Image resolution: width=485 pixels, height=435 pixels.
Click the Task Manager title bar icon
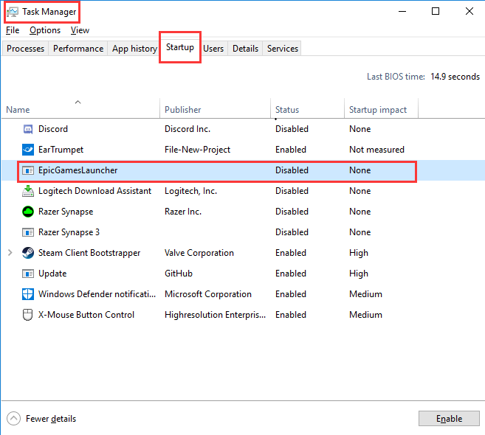13,12
